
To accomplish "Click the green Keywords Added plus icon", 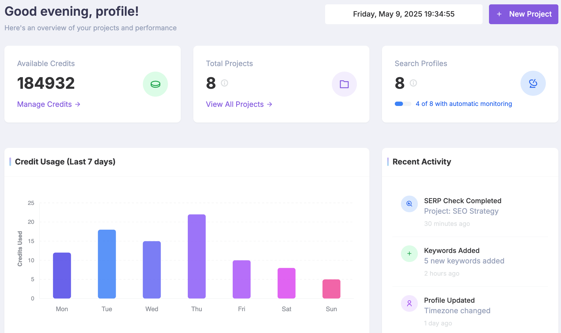I will pyautogui.click(x=409, y=254).
